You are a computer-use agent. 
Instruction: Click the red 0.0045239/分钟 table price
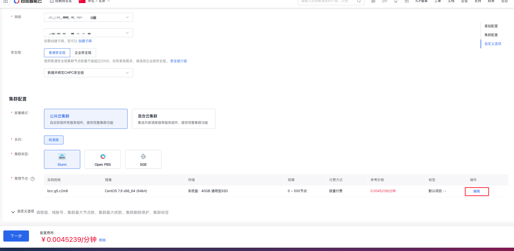(x=383, y=191)
